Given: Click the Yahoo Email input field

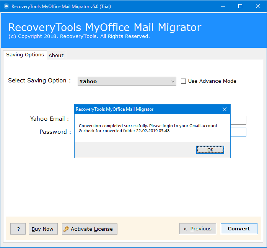Looking at the screenshot, I should [x=238, y=120].
